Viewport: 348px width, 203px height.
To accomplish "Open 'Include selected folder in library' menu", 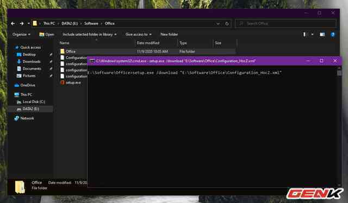I will point(89,34).
